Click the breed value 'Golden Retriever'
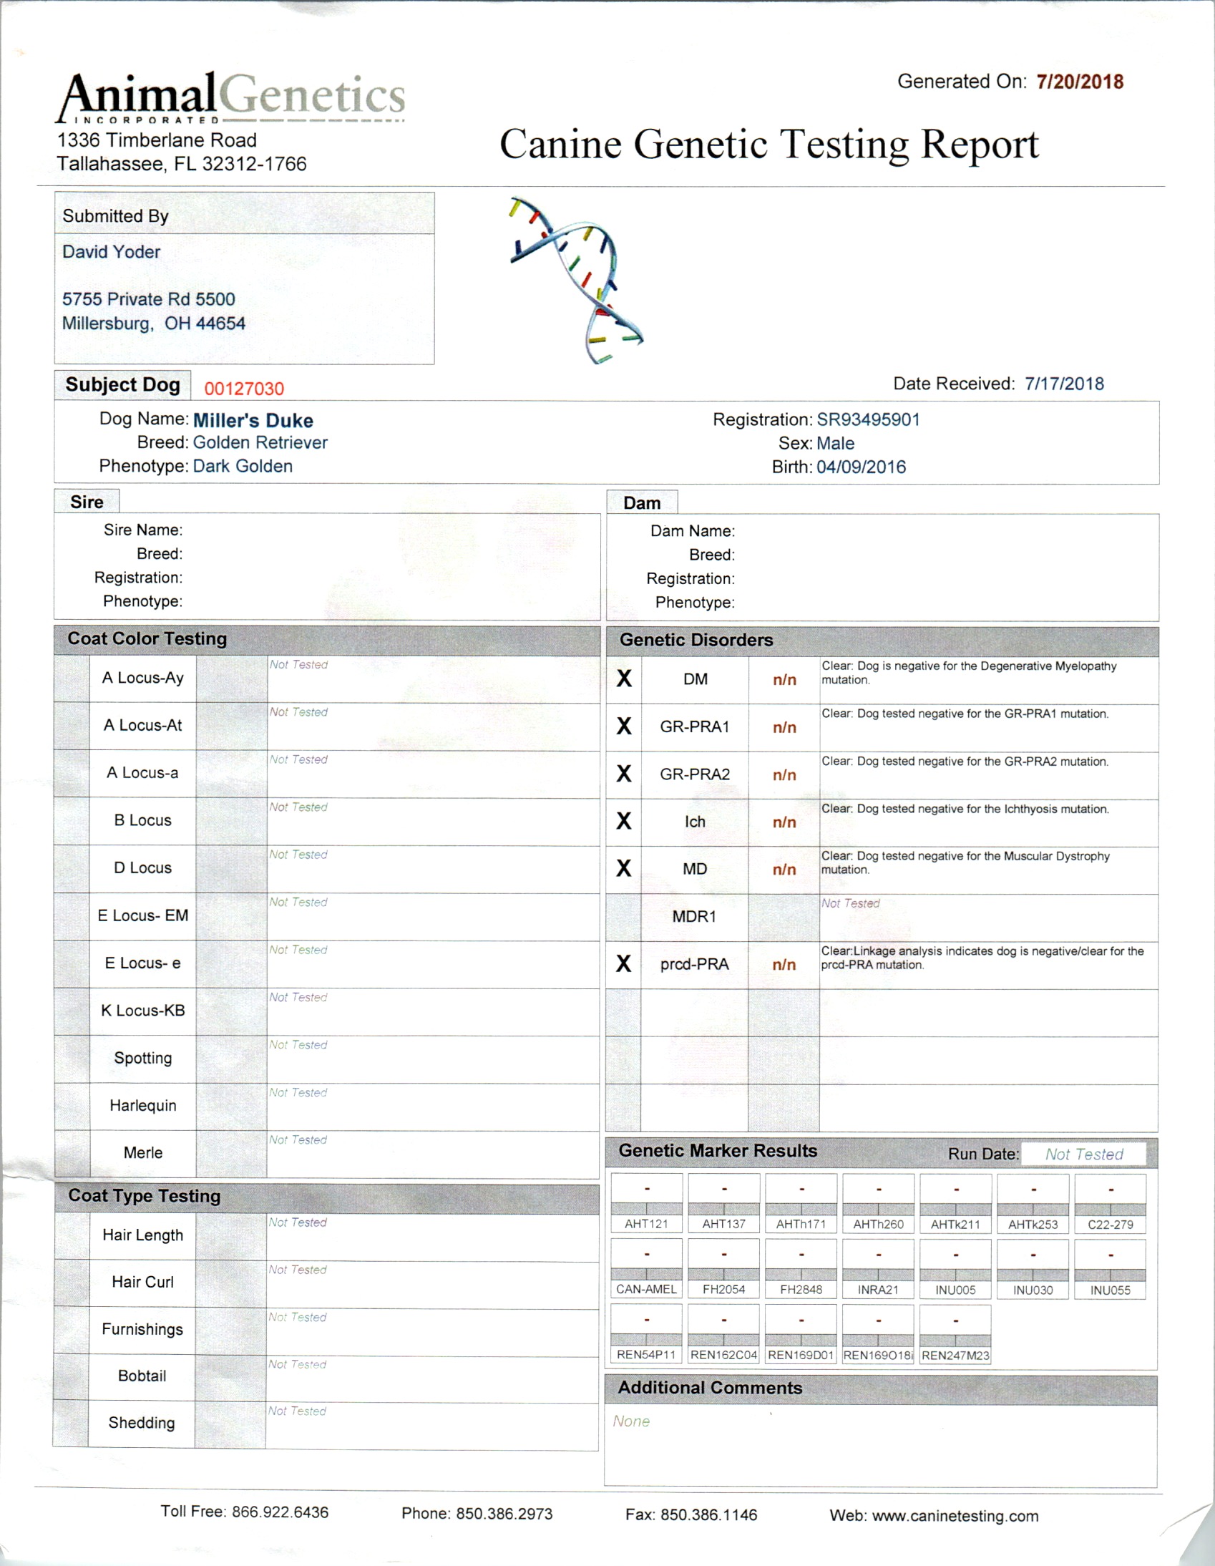 (x=260, y=442)
